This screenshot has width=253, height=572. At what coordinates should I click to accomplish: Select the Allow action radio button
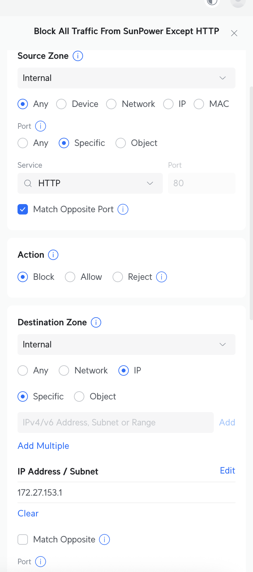pos(70,277)
